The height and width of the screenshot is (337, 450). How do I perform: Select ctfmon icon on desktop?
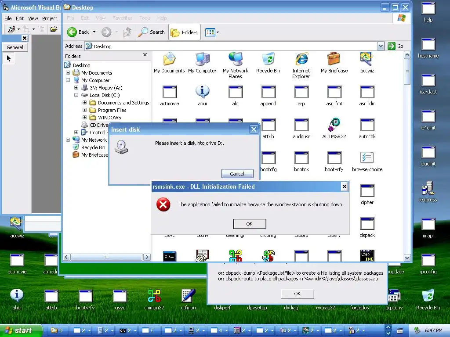[188, 299]
